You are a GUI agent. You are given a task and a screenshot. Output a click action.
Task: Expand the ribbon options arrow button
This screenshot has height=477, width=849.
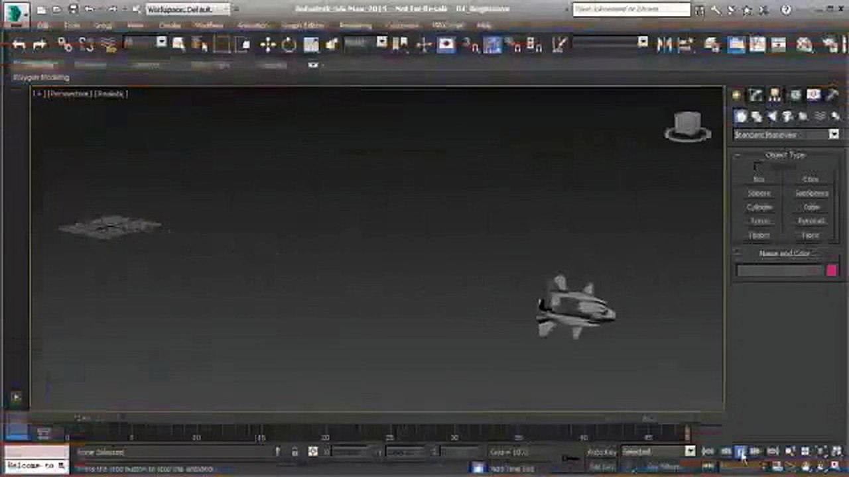[x=313, y=65]
